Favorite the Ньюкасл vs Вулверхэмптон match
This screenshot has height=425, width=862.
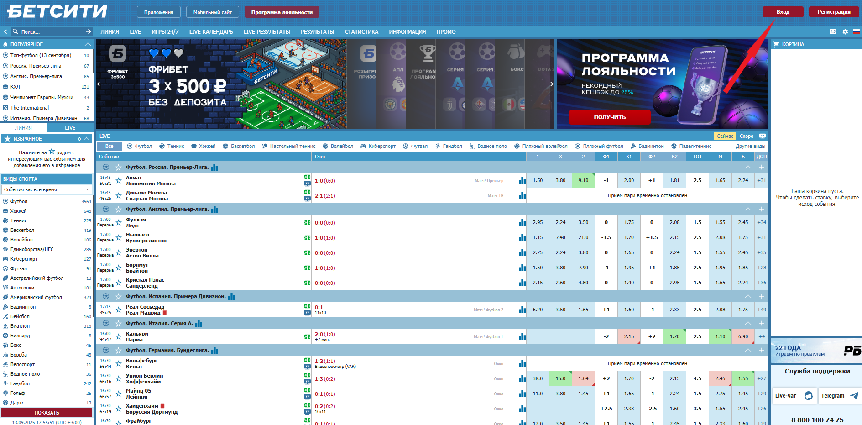[119, 238]
